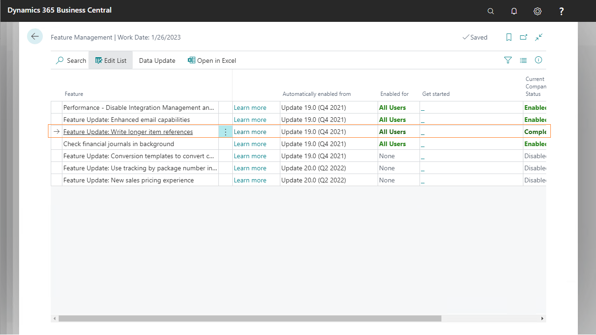Screen dimensions: 596x335
Task: Open the search magnifier in top bar
Action: pyautogui.click(x=491, y=11)
